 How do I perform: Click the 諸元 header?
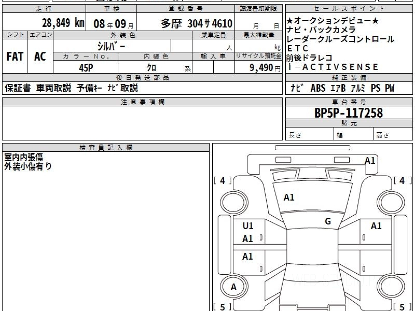point(349,123)
